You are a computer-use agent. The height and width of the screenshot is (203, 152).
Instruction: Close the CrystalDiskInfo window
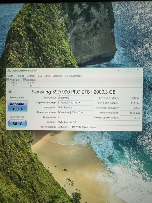138,70
